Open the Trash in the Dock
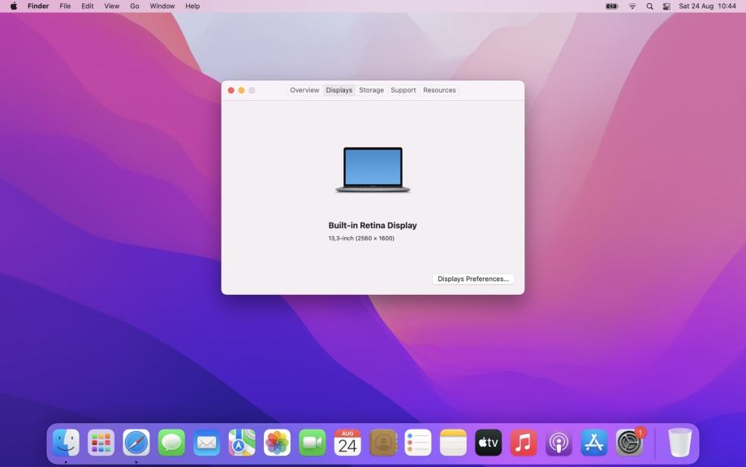This screenshot has height=467, width=746. [679, 443]
